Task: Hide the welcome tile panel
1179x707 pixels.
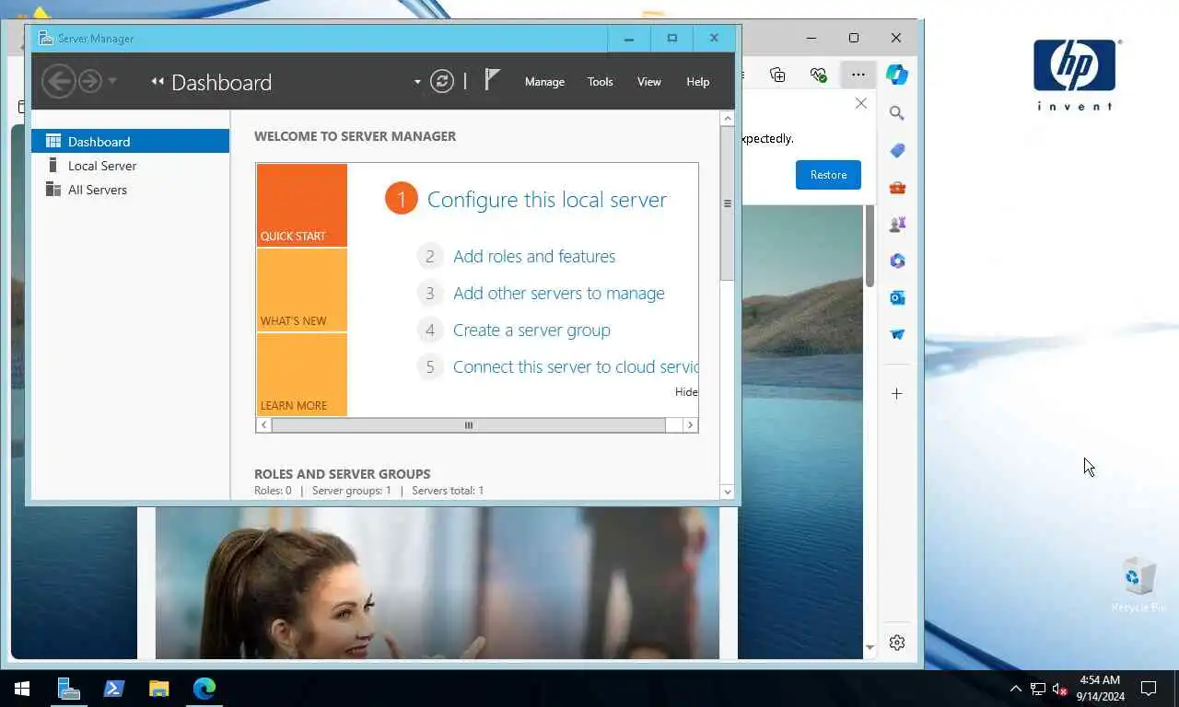Action: coord(686,391)
